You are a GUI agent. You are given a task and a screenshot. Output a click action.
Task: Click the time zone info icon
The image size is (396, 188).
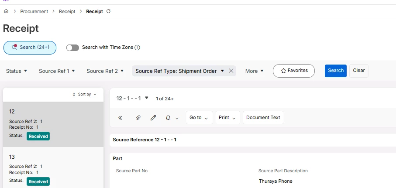click(137, 48)
